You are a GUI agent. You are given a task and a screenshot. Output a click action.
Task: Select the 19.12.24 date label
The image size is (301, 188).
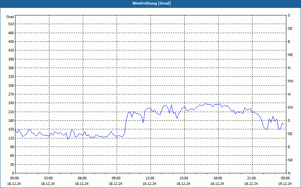tap(285, 184)
